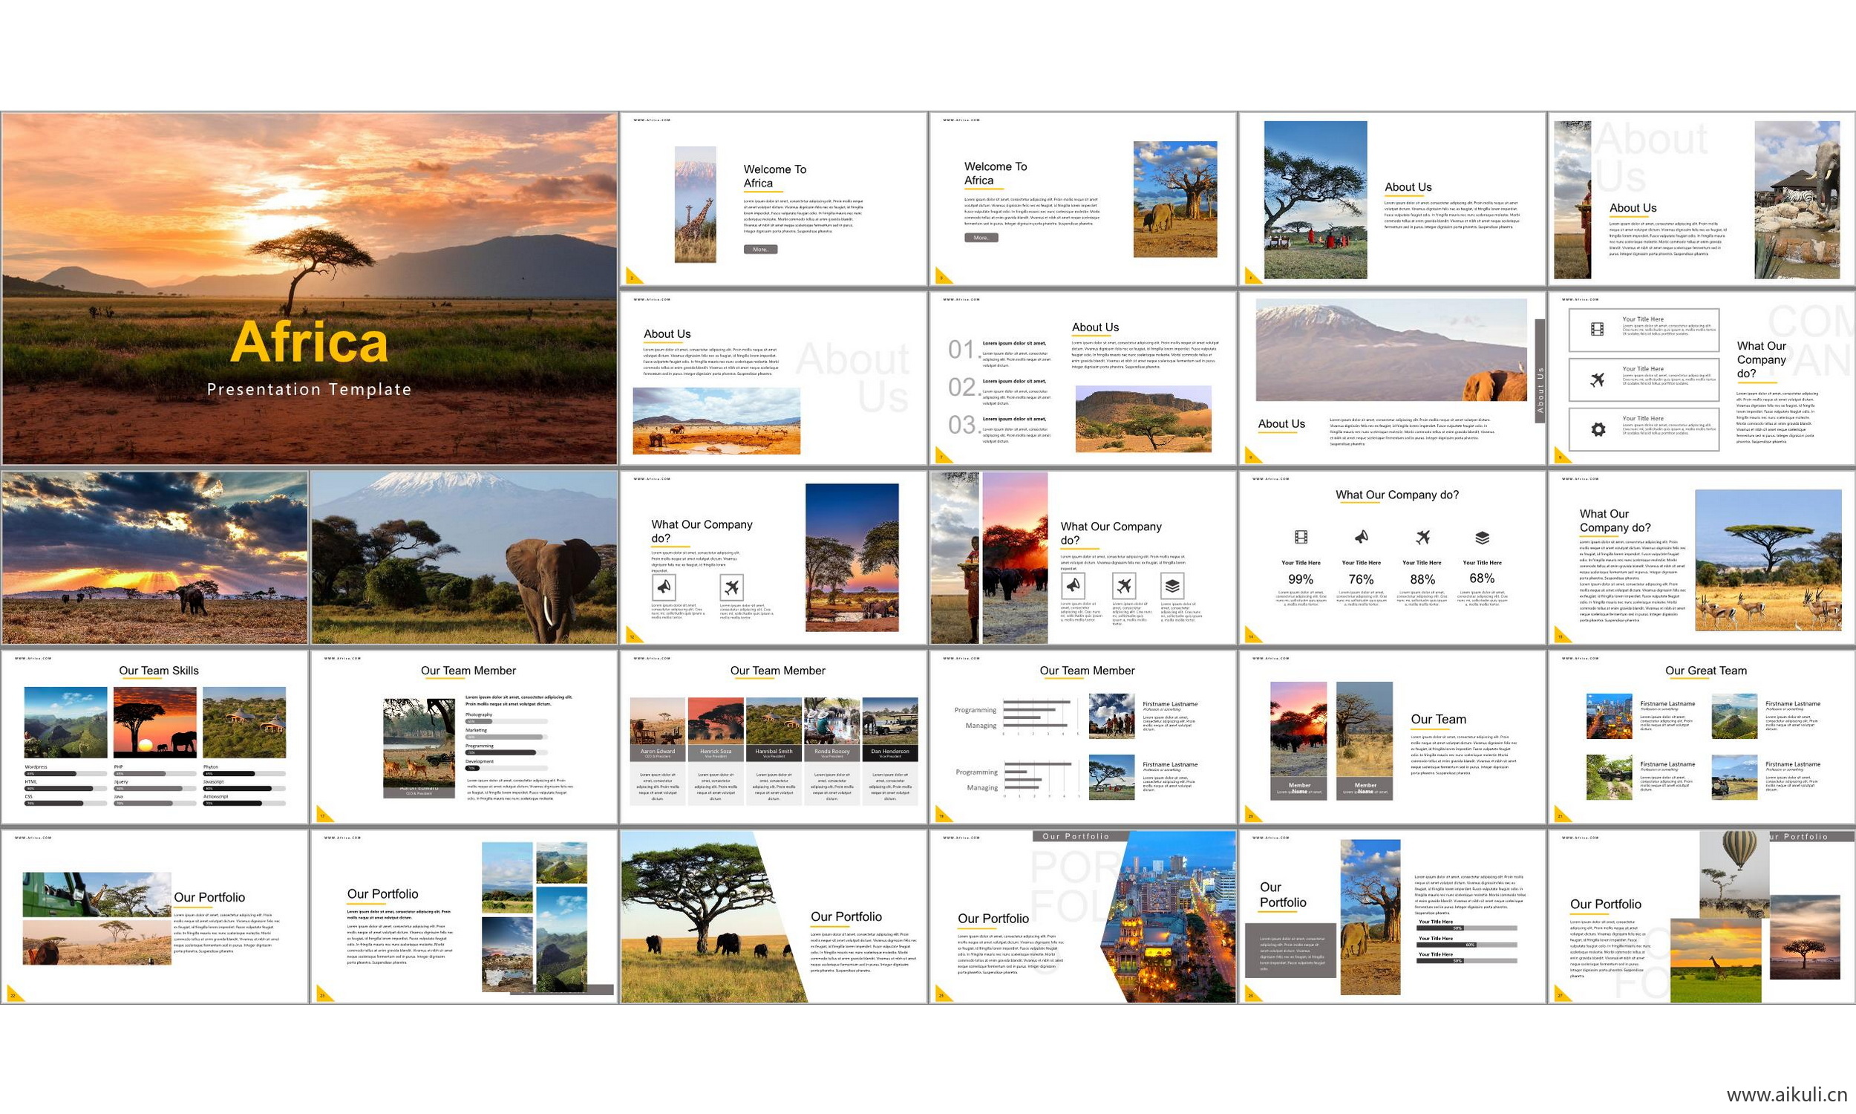The width and height of the screenshot is (1856, 1114).
Task: Click the stacked layers icon above 68%
Action: pyautogui.click(x=1482, y=538)
